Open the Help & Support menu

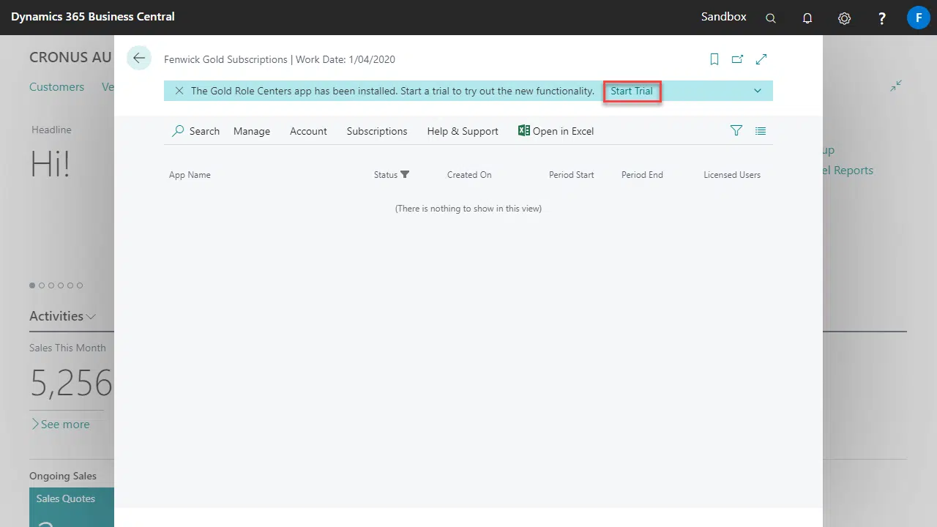click(x=463, y=131)
